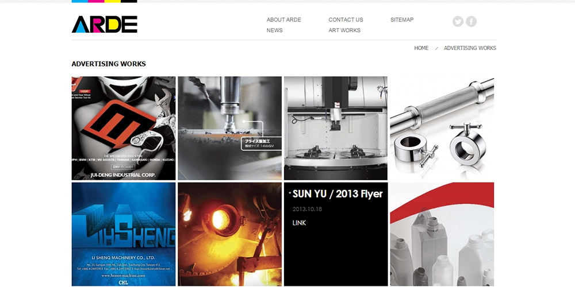Click the ARDE logo

(105, 24)
